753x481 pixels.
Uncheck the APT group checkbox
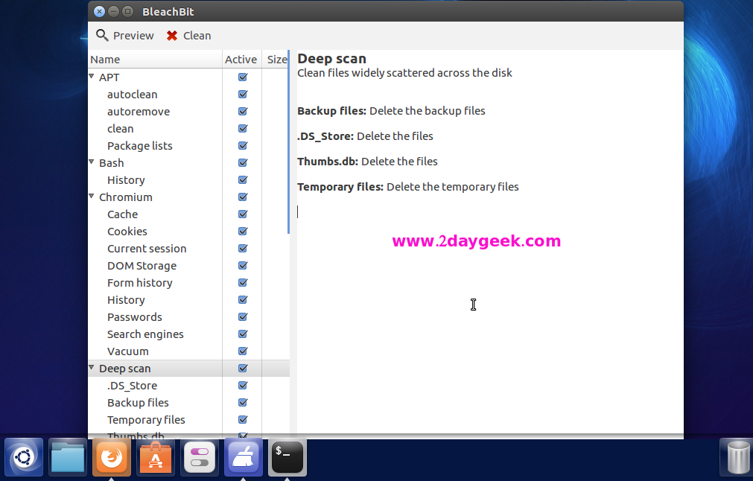(x=243, y=77)
